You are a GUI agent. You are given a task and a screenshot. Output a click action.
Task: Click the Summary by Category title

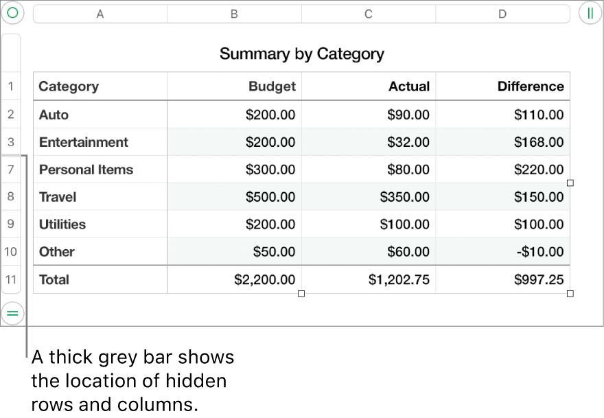click(x=301, y=54)
